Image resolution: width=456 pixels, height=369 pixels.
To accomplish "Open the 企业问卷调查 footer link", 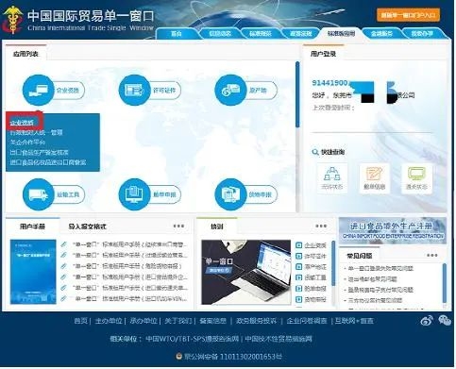I will [307, 321].
